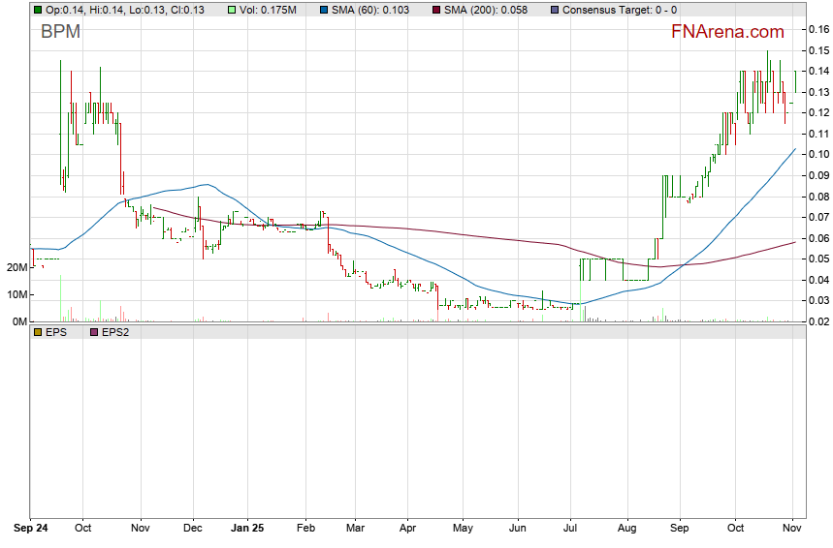
Task: Open the FNArena.com watermark link
Action: tap(728, 32)
